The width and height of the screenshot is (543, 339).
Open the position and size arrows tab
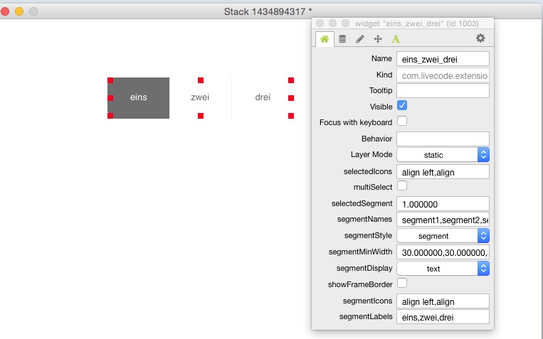pyautogui.click(x=378, y=39)
